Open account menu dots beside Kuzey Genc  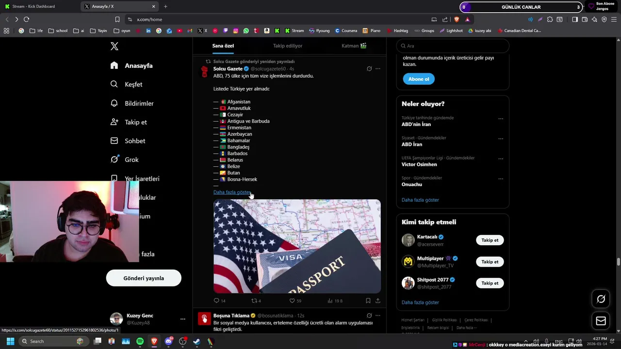pyautogui.click(x=183, y=319)
